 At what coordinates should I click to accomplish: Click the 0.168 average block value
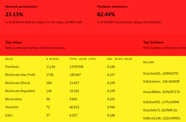coord(111,115)
